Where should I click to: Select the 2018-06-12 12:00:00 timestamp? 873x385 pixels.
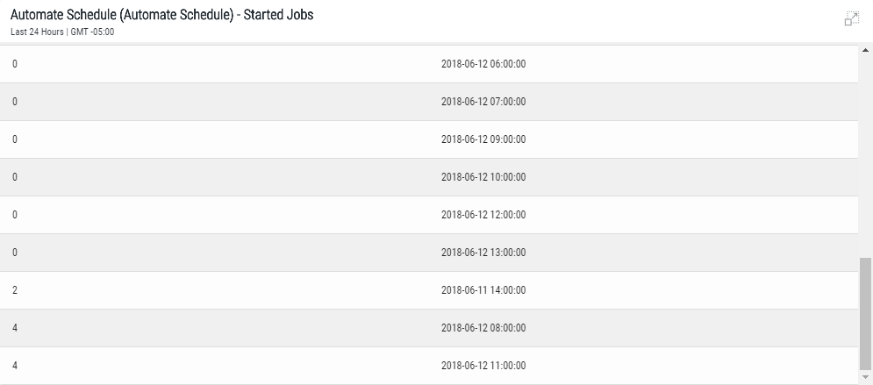tap(483, 214)
